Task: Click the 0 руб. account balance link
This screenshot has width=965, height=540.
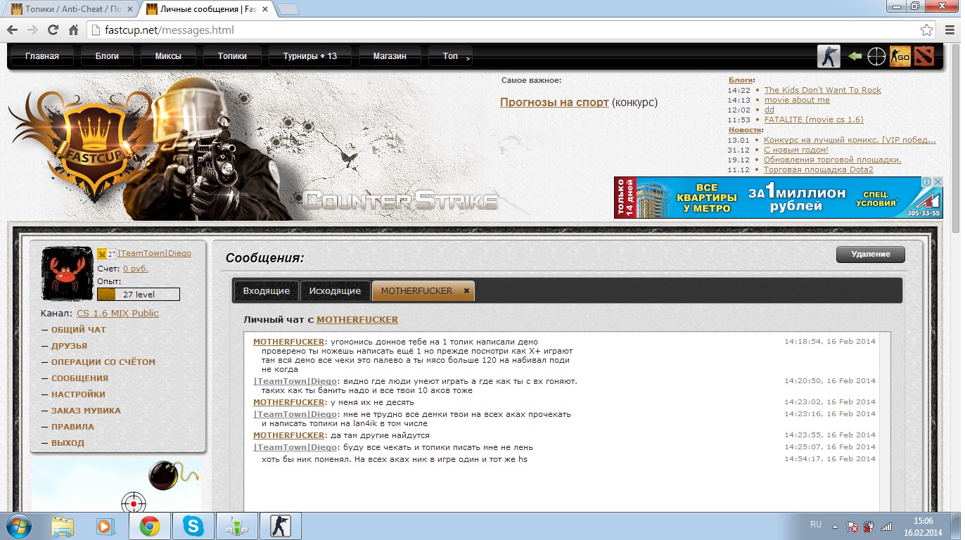Action: pyautogui.click(x=136, y=269)
